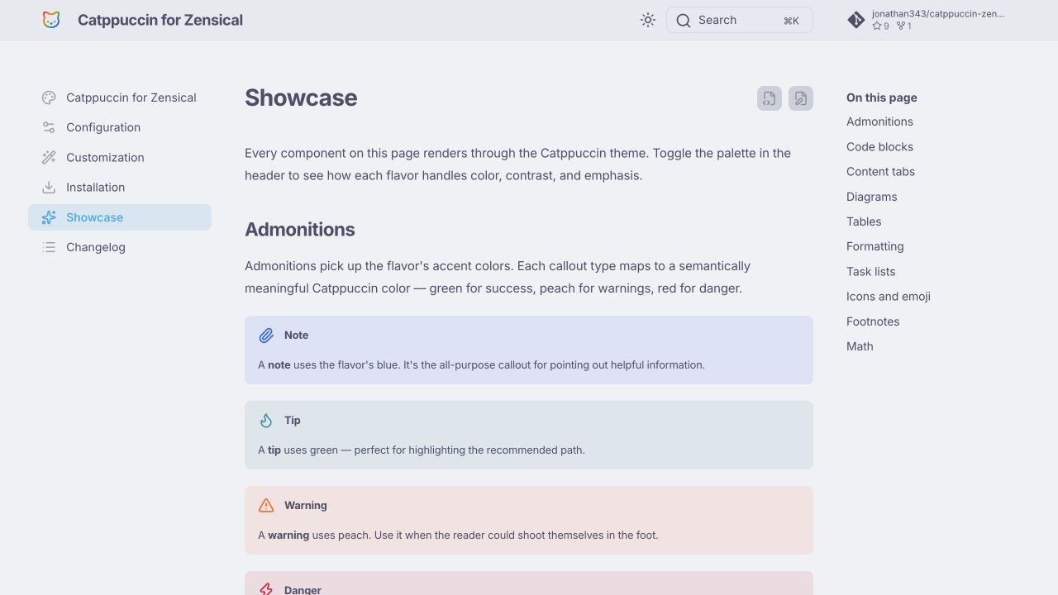Open the jonathan343/catppuccin-zen... repository link
The height and width of the screenshot is (595, 1058).
(927, 20)
